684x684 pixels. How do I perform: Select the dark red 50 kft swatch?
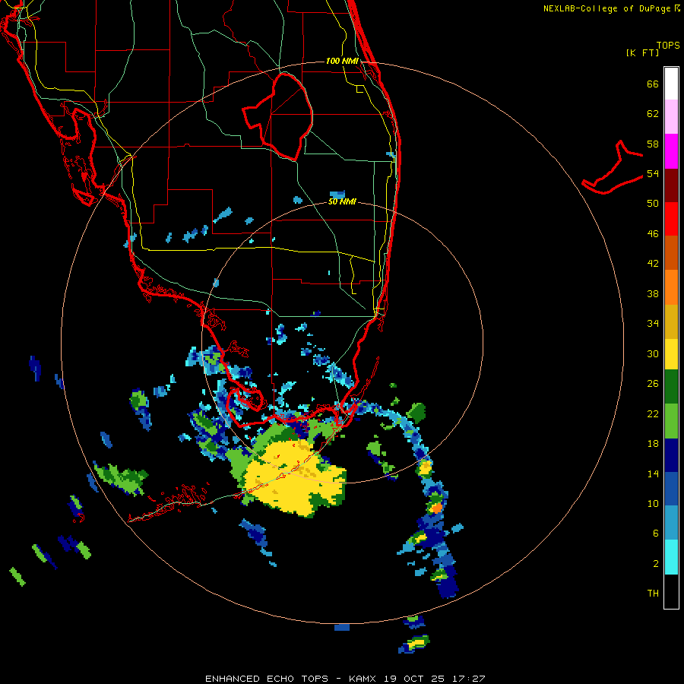click(x=671, y=185)
